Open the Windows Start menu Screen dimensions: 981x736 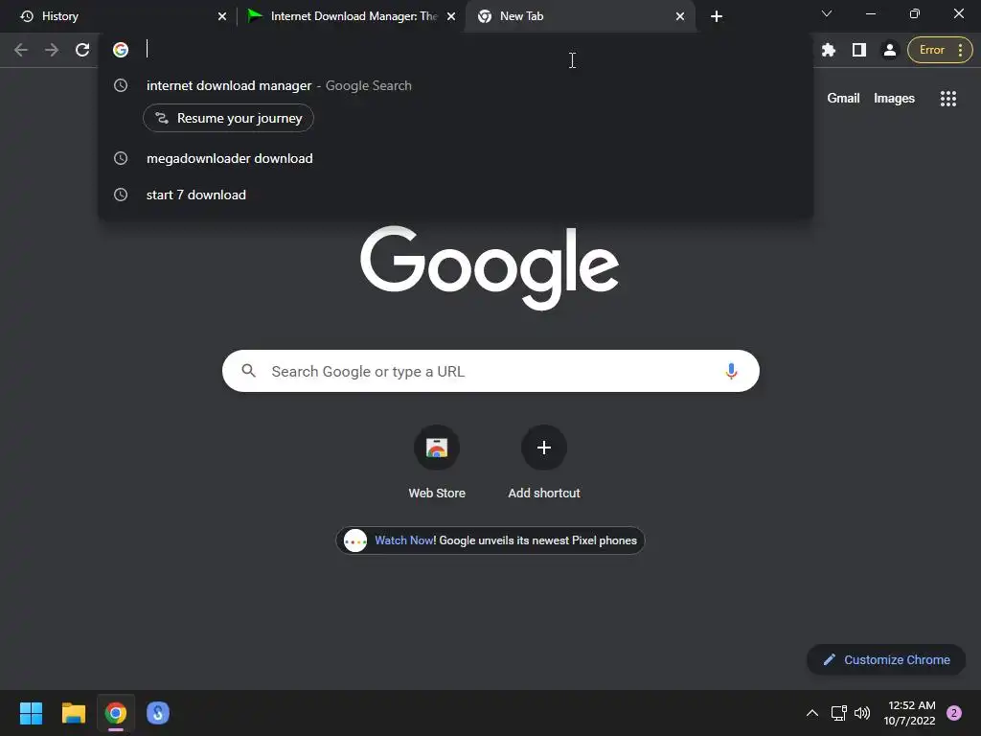tap(31, 713)
